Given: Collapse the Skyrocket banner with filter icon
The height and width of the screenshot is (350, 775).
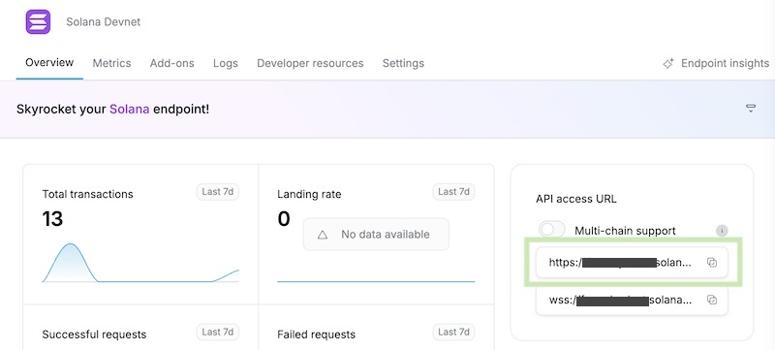Looking at the screenshot, I should coord(751,109).
